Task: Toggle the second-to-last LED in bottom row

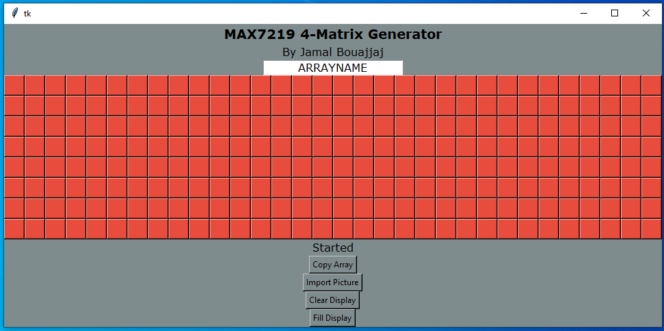Action: 630,229
